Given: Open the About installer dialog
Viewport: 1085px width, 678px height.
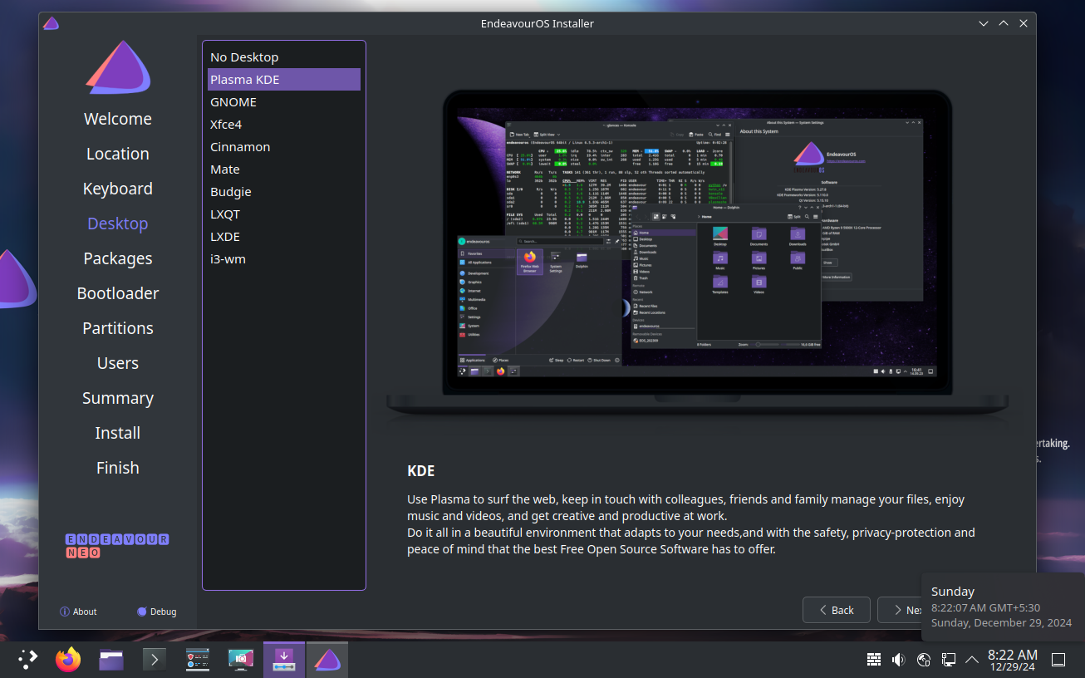Looking at the screenshot, I should pyautogui.click(x=78, y=612).
